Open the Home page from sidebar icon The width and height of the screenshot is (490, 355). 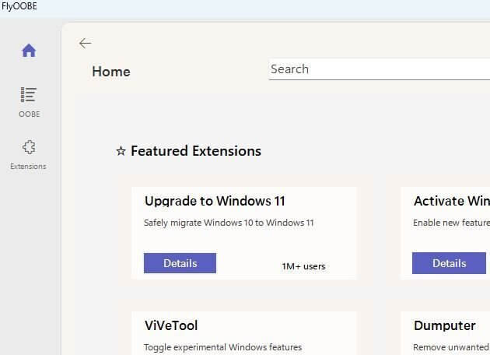coord(29,51)
